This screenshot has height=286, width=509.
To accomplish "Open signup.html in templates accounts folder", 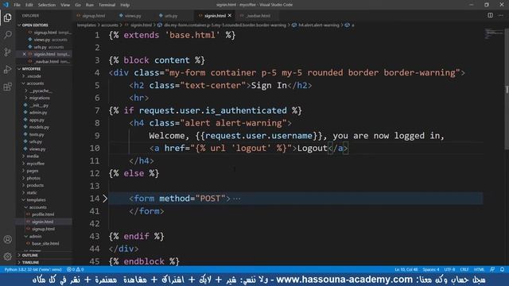I will tap(43, 229).
